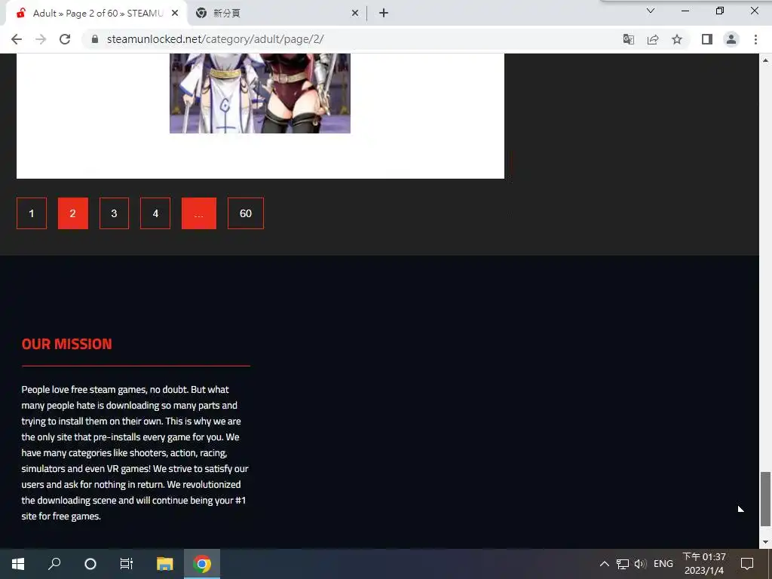Jump to last page 60
The height and width of the screenshot is (579, 772).
246,213
